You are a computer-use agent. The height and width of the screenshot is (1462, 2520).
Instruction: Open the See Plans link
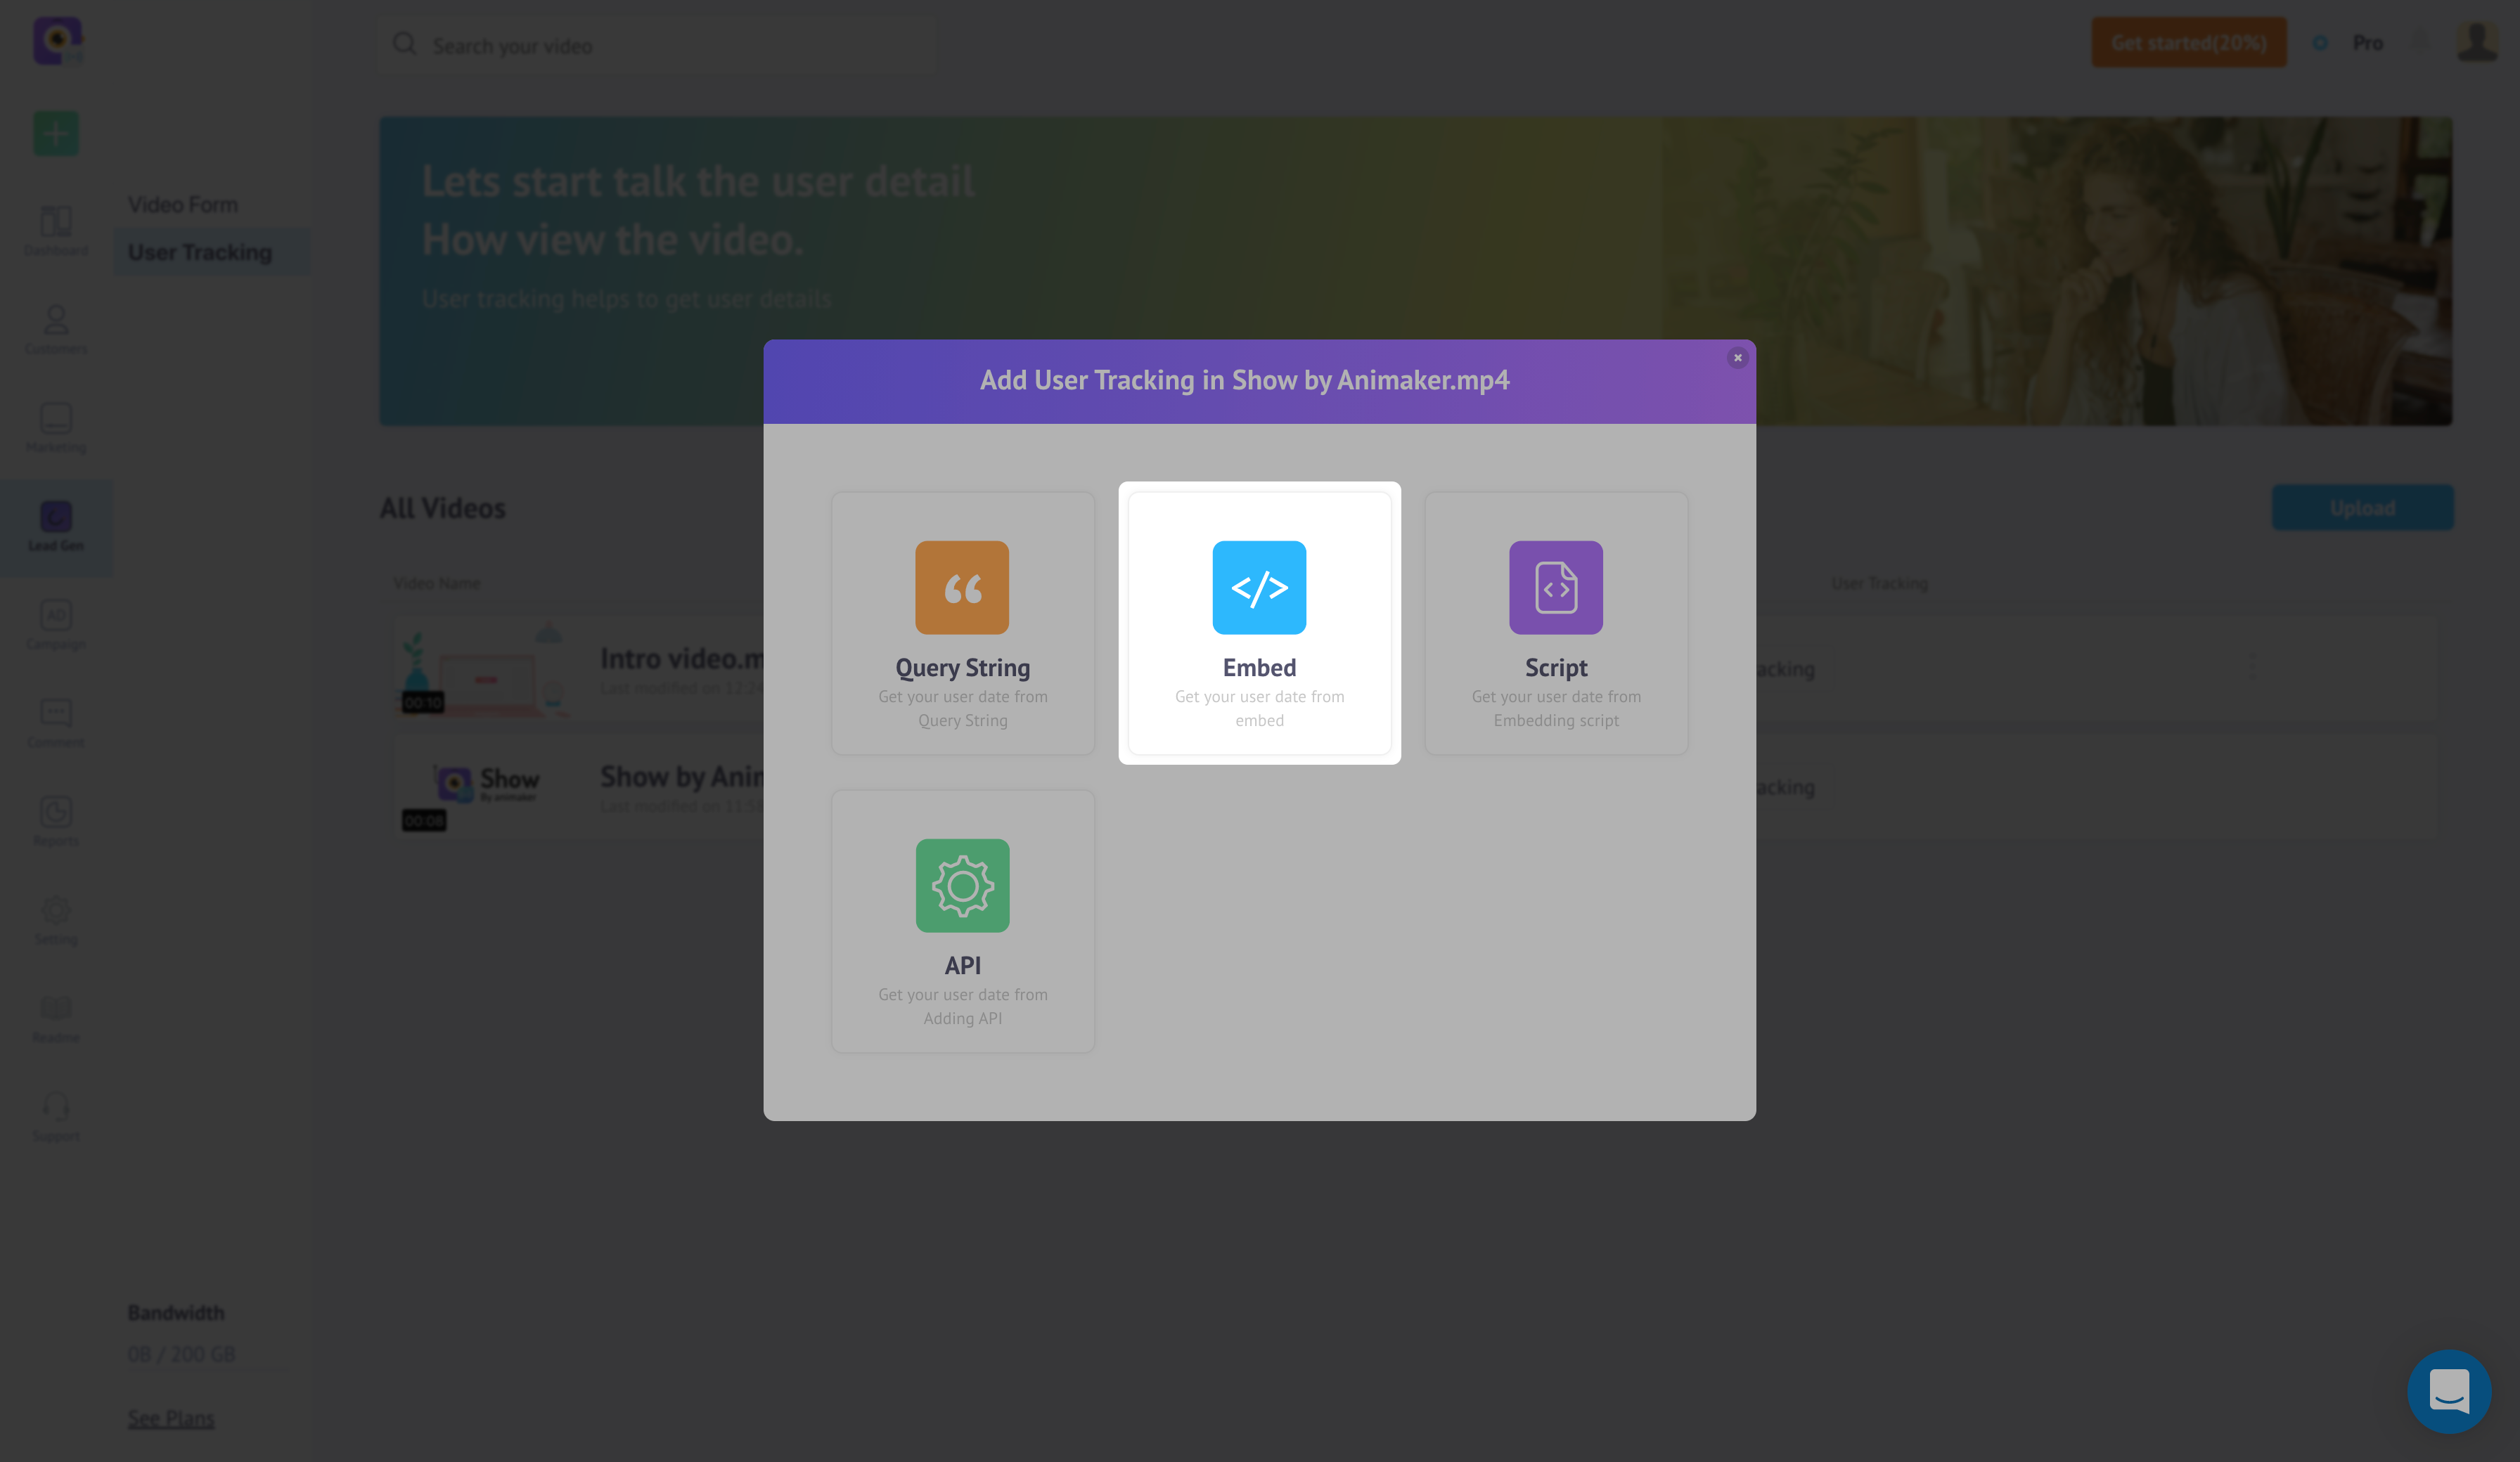click(x=171, y=1418)
